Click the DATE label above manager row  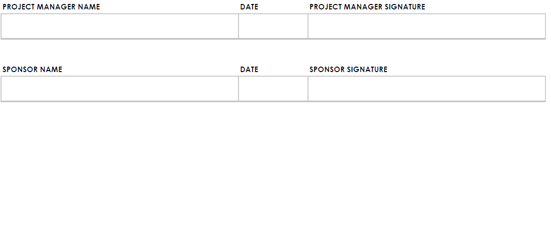tap(249, 6)
